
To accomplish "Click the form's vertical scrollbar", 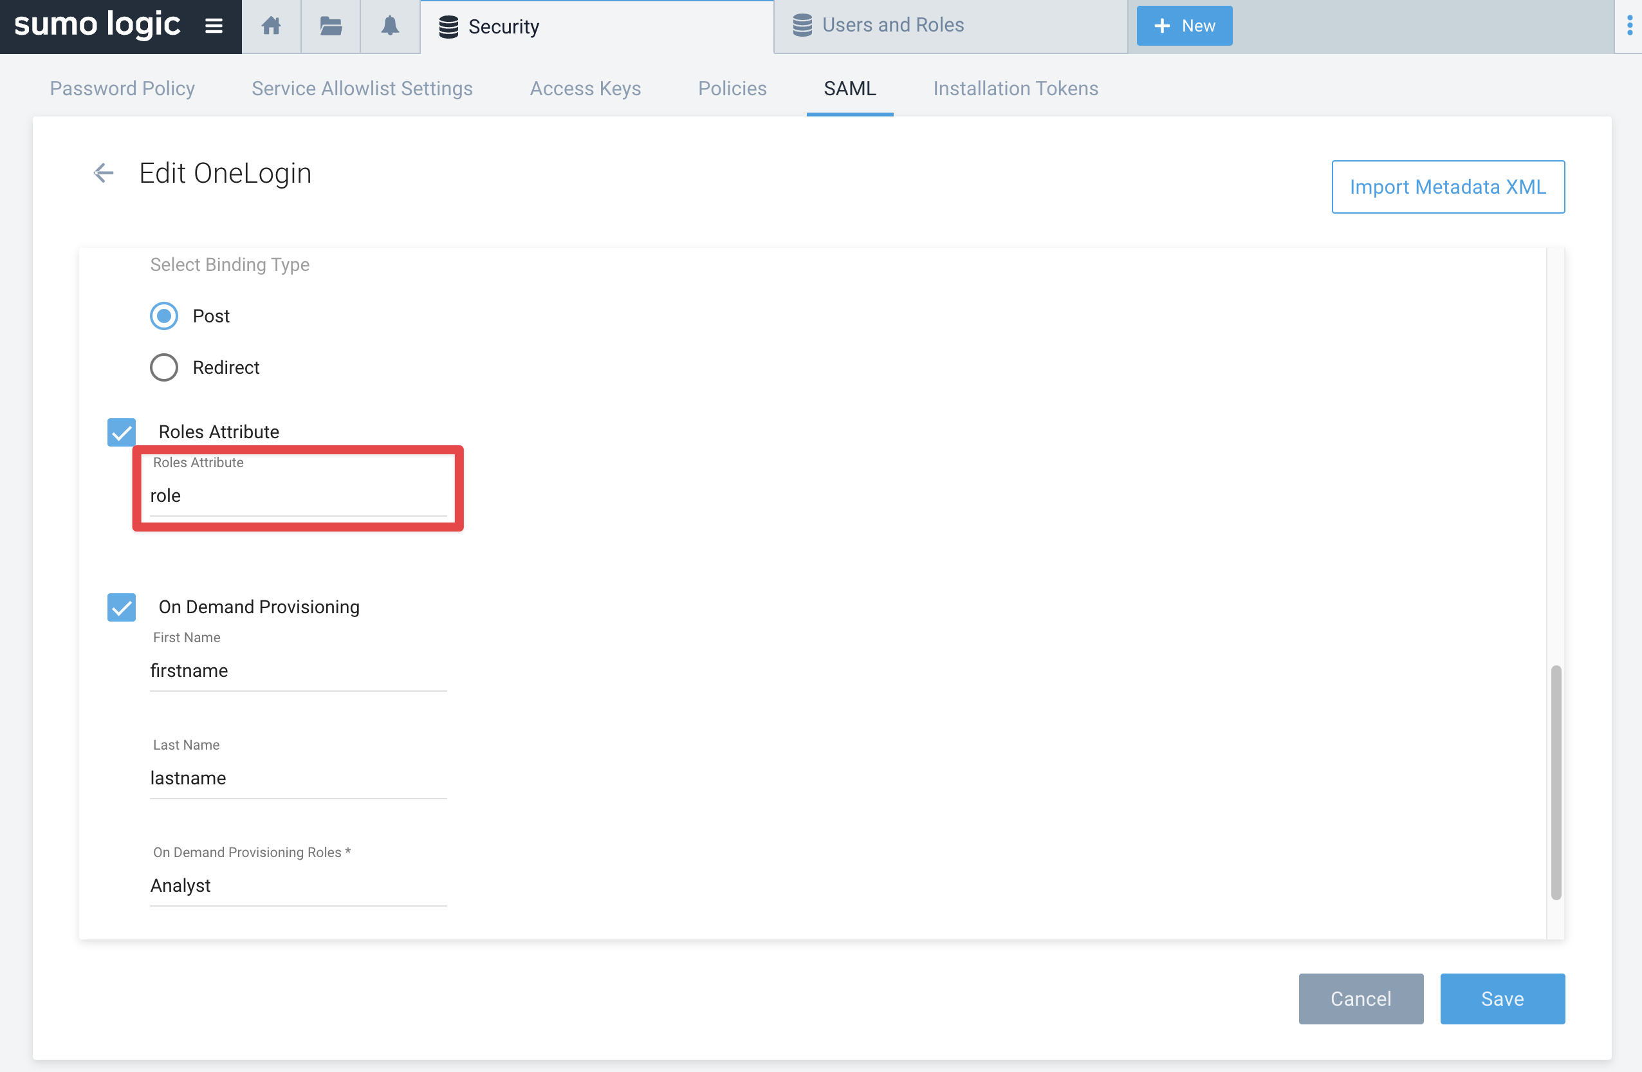I will [1556, 782].
